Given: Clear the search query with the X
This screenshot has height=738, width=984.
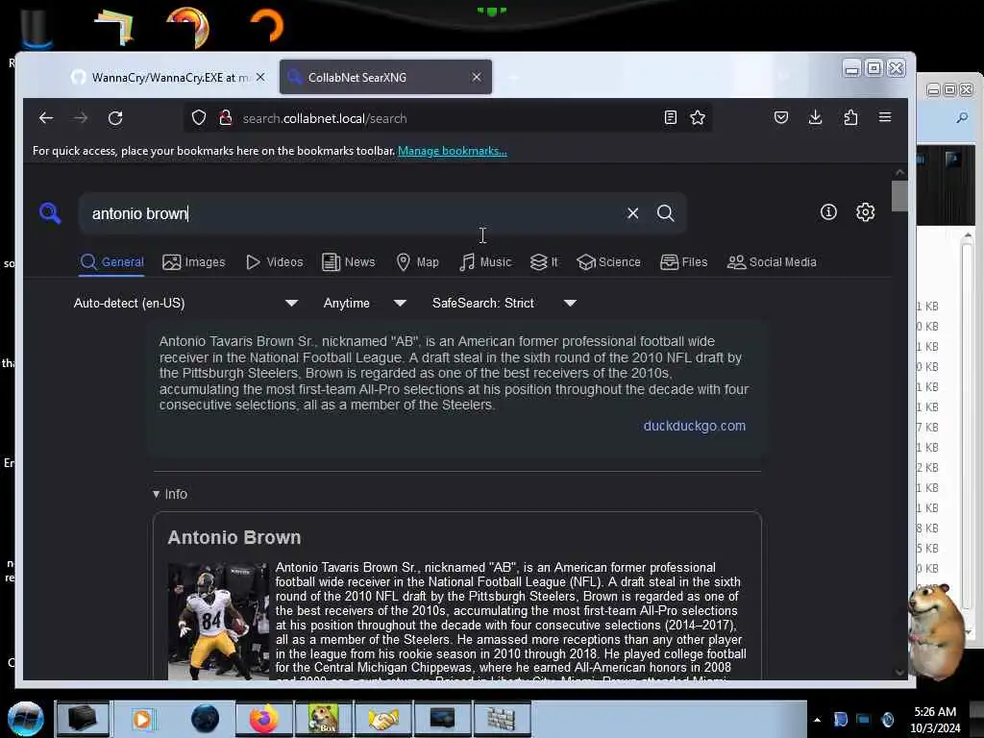Looking at the screenshot, I should 632,213.
